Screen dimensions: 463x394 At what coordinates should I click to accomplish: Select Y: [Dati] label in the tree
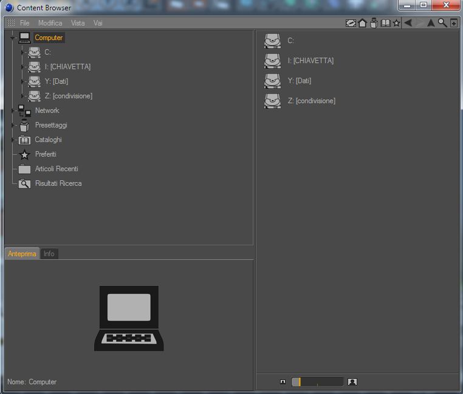click(56, 81)
